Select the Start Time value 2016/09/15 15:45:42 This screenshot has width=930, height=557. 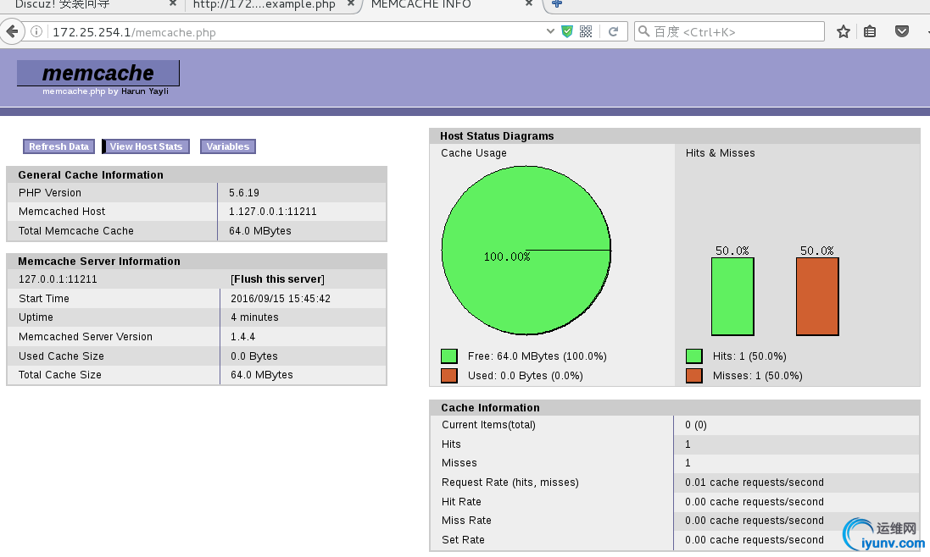pos(281,298)
